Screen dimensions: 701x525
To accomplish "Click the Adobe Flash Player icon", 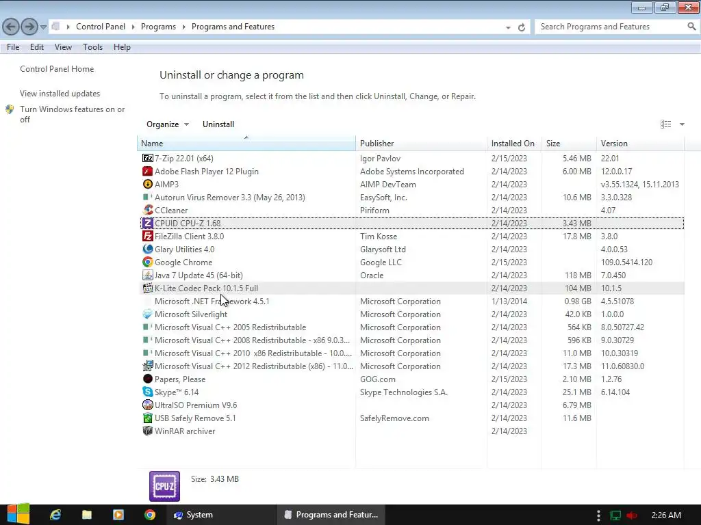I will click(148, 172).
